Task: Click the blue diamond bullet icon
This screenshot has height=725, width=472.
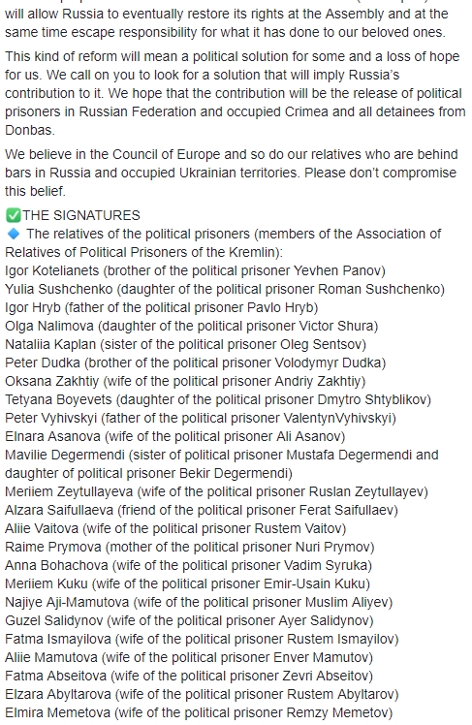Action: coord(14,234)
